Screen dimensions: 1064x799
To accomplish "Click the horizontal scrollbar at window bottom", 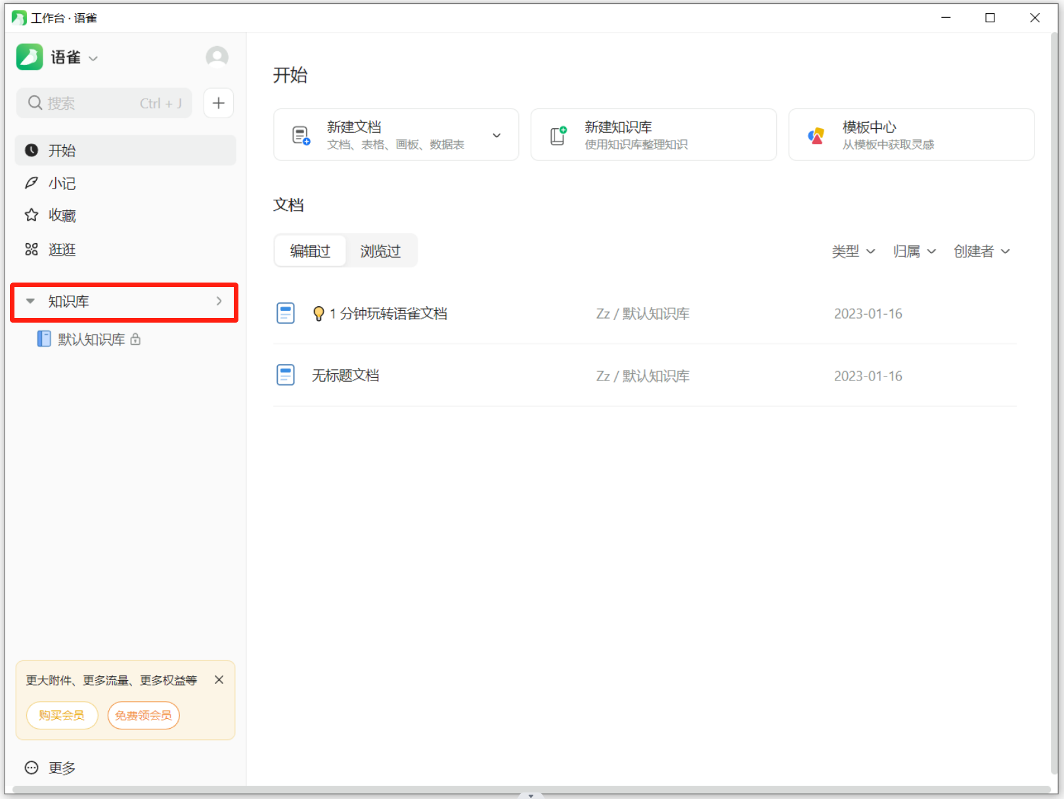I will [x=531, y=789].
